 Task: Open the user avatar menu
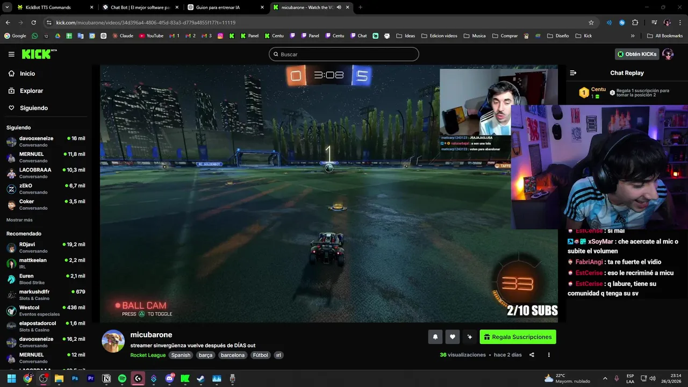[668, 54]
